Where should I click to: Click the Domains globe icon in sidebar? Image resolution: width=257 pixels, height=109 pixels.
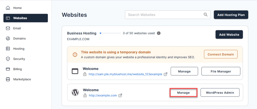pyautogui.click(x=8, y=38)
